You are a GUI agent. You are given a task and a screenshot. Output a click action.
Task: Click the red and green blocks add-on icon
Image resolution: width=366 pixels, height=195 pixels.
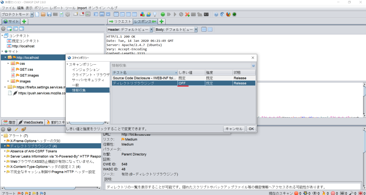tap(142, 14)
